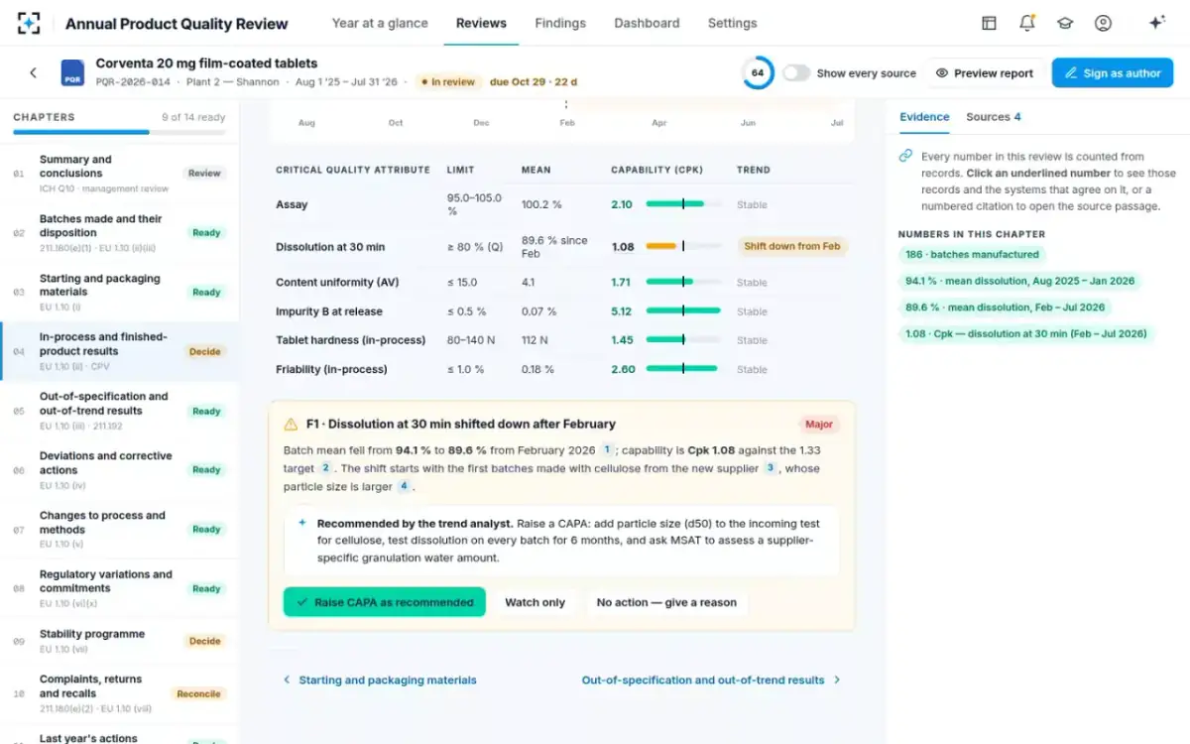Open the Settings tab
The width and height of the screenshot is (1190, 744).
(x=732, y=23)
